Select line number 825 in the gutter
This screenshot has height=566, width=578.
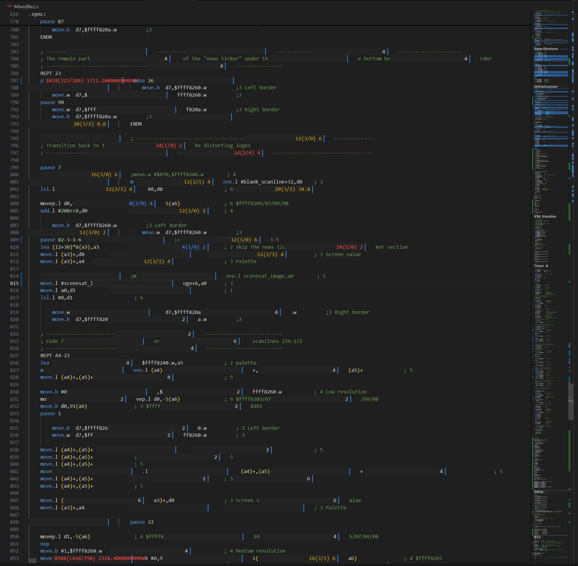click(x=14, y=355)
